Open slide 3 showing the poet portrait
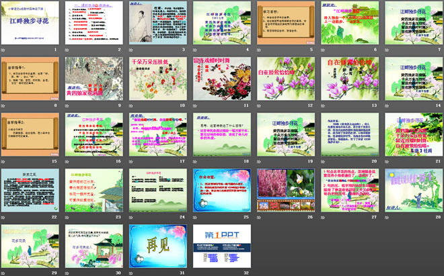Image resolution: width=444 pixels, height=276 pixels. point(158,23)
